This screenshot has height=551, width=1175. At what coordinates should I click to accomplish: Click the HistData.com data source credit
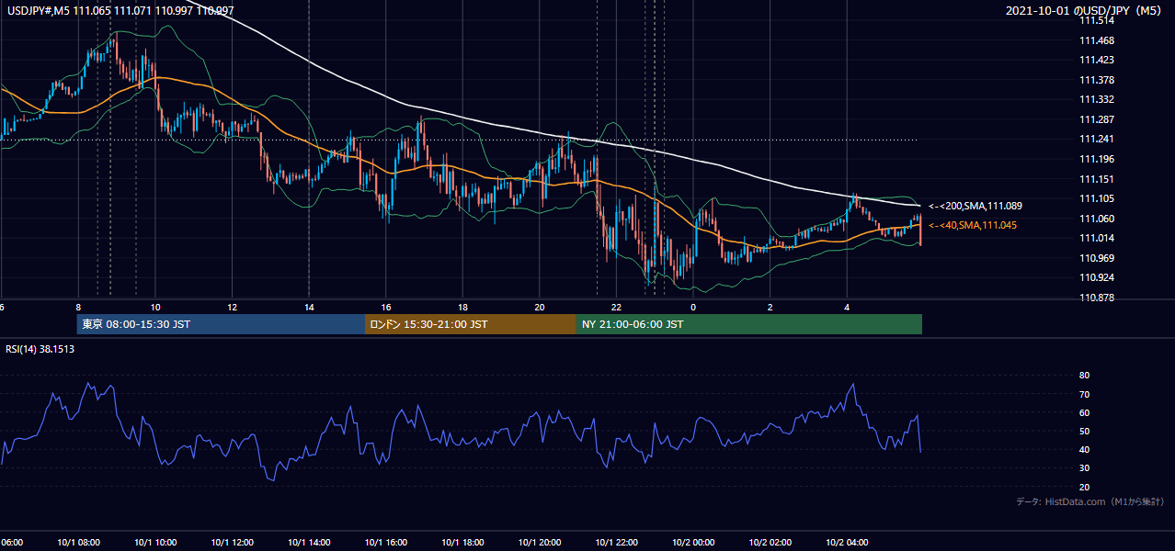tap(1089, 501)
